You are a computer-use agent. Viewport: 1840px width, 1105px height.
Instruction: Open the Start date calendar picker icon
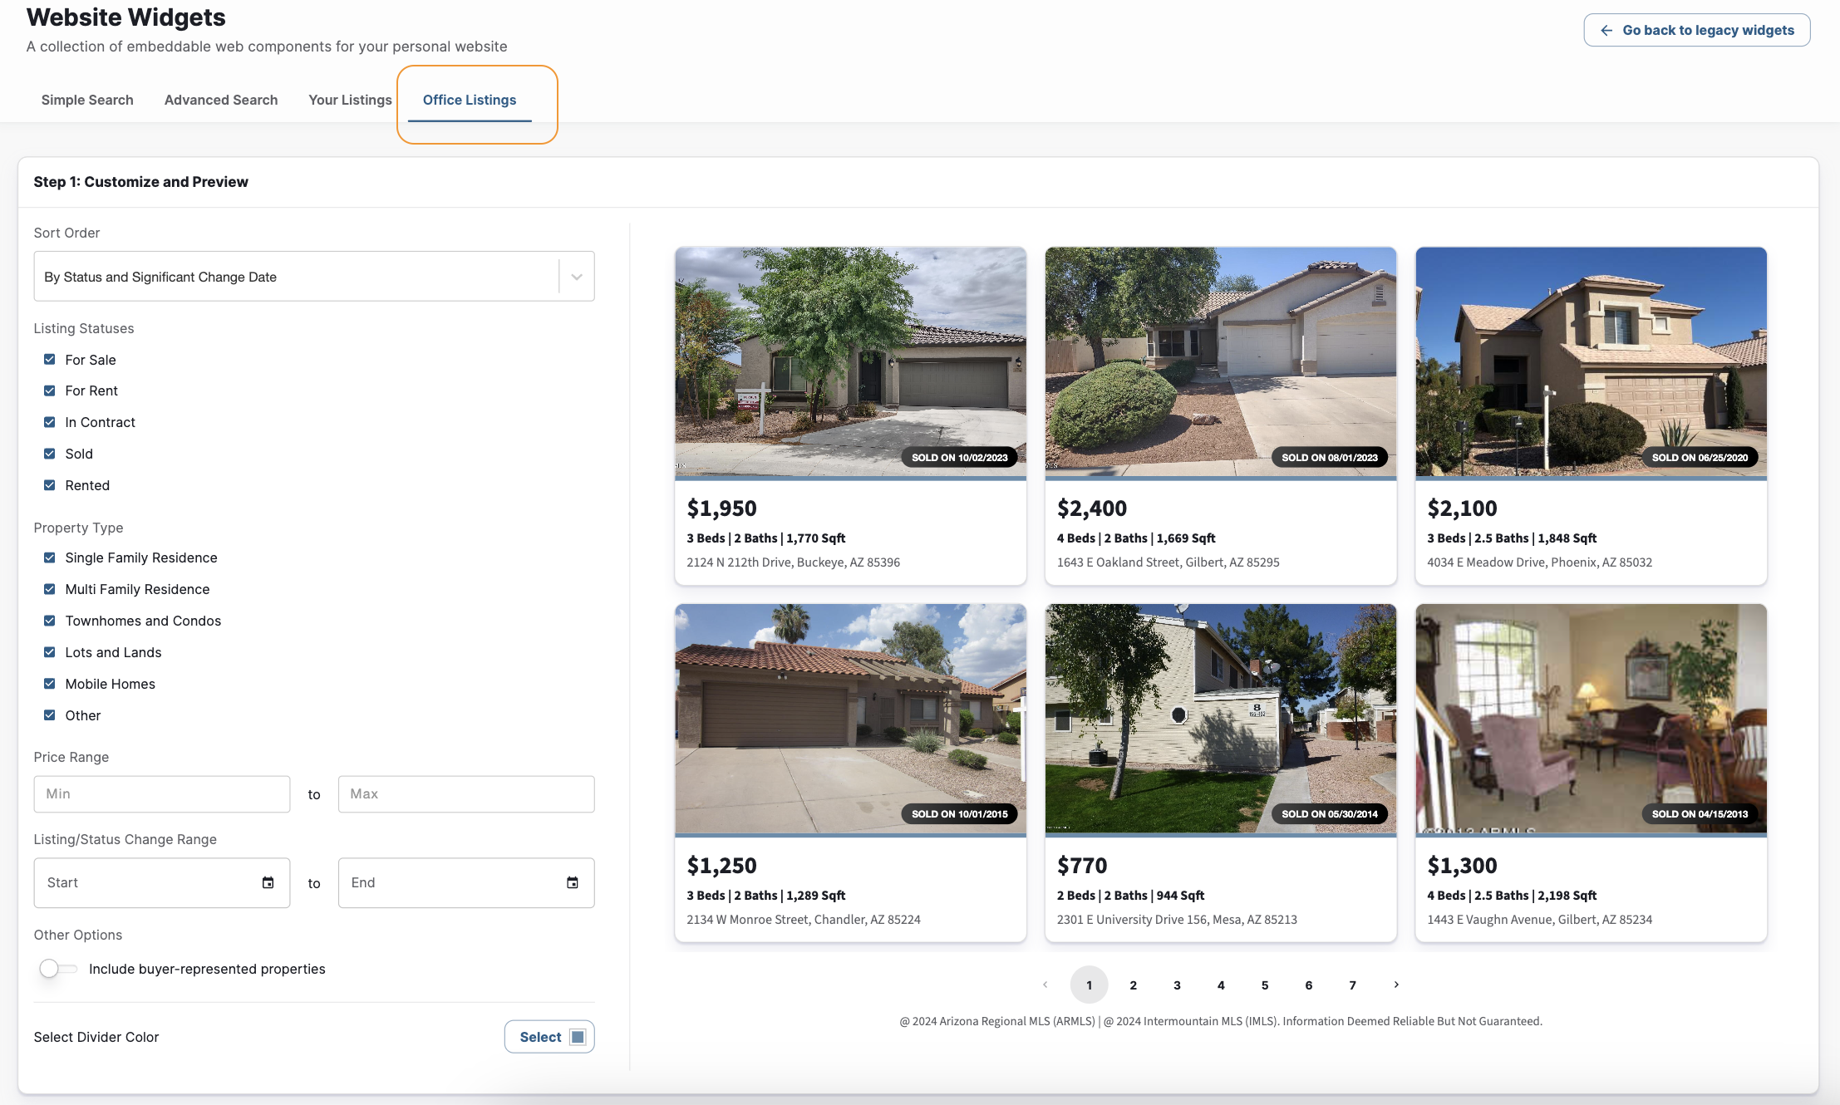[x=268, y=882]
